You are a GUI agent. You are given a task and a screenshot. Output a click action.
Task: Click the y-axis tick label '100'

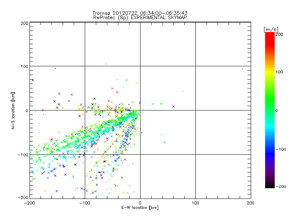click(24, 66)
